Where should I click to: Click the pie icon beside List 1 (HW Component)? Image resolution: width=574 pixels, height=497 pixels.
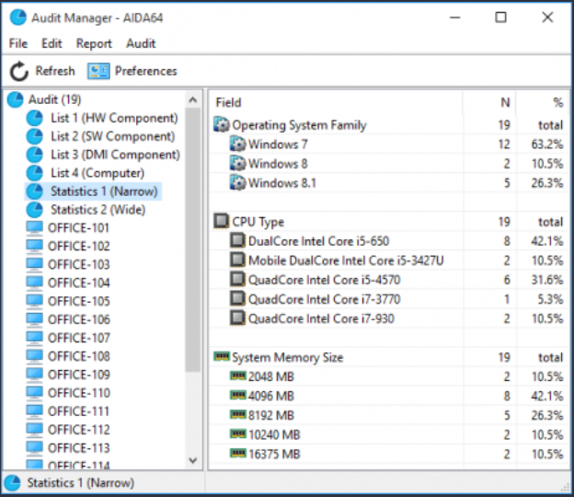pos(34,118)
